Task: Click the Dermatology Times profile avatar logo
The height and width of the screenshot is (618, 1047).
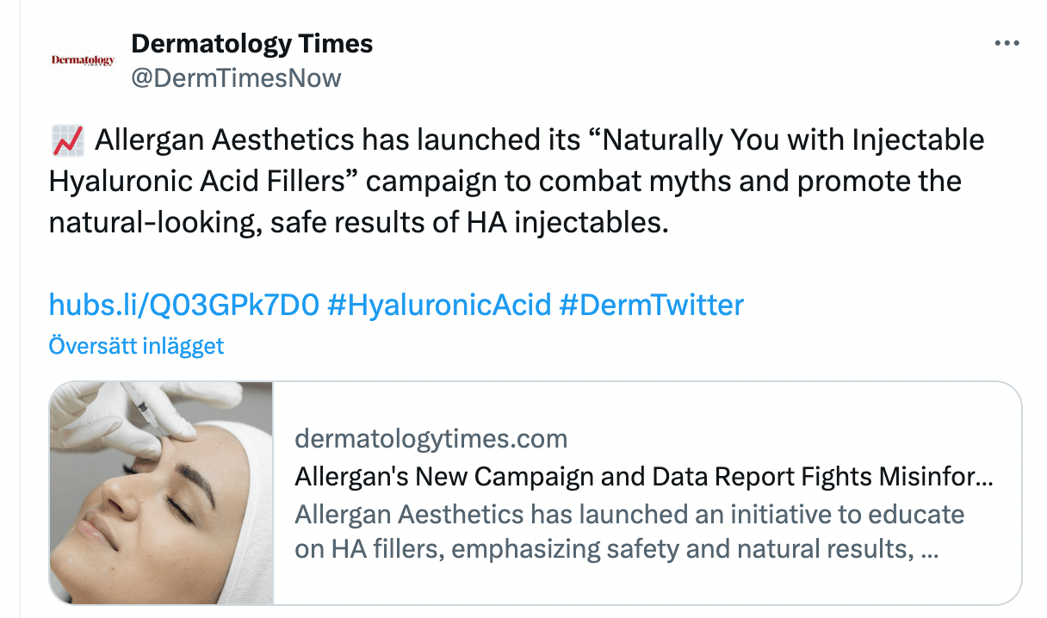Action: (x=83, y=60)
